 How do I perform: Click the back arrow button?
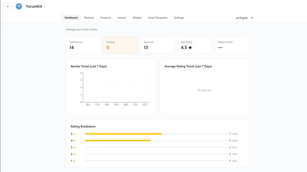coord(8,6)
